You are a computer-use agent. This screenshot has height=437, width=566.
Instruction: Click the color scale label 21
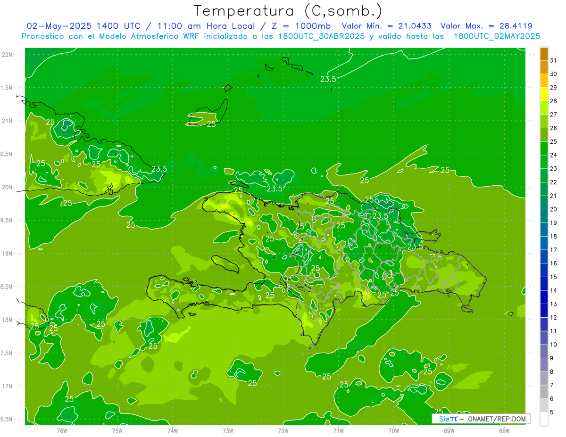(x=554, y=196)
